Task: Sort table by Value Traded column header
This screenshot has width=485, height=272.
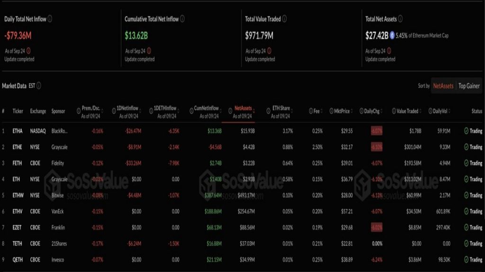Action: pos(407,111)
